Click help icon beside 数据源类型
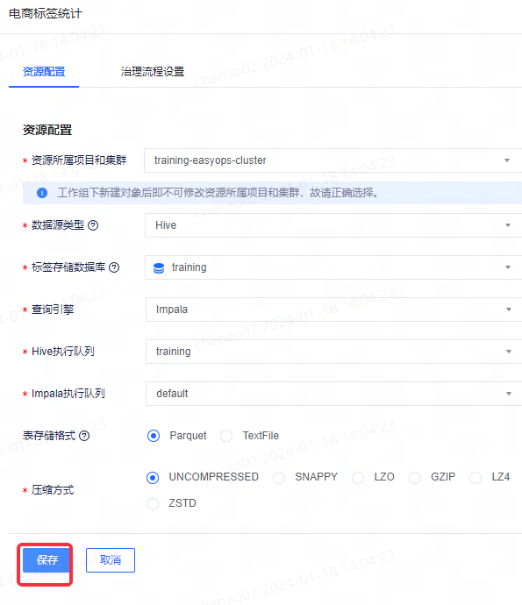 (93, 225)
